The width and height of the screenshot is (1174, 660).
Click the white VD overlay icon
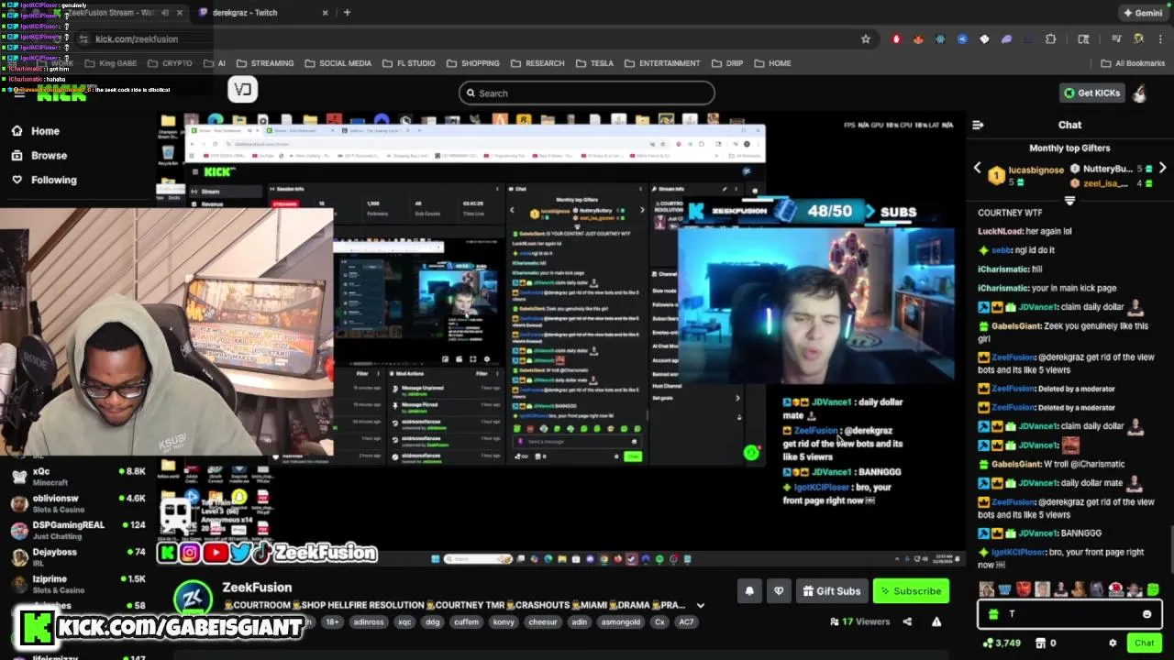tap(243, 89)
